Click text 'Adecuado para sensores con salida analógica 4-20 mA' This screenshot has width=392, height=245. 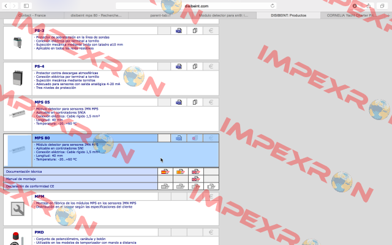pos(78,84)
